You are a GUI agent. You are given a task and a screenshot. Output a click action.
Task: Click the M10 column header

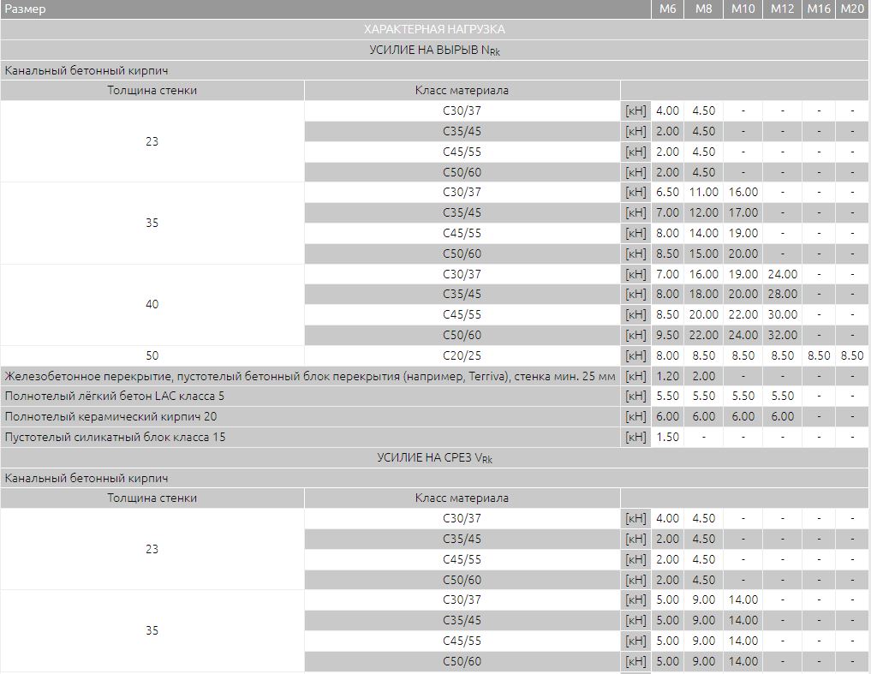tap(743, 9)
